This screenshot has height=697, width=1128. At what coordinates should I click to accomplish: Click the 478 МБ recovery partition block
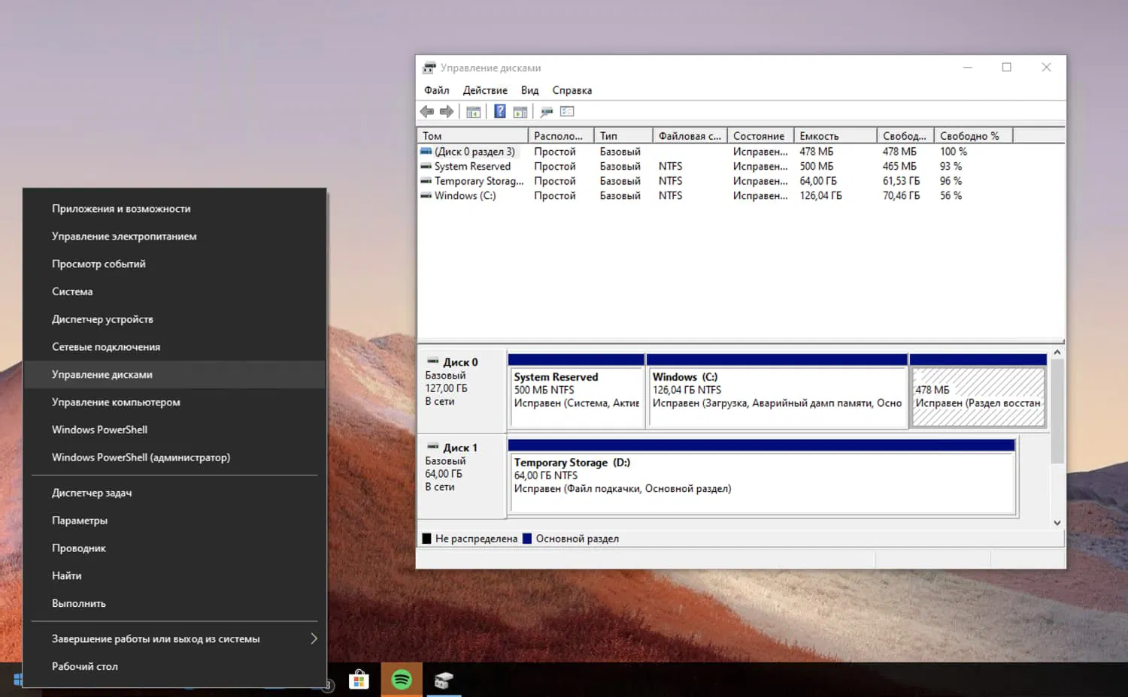point(977,397)
